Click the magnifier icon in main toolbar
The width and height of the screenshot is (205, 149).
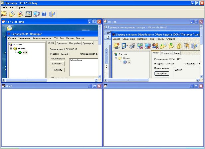click(36, 14)
